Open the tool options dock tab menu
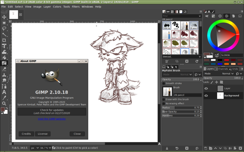 coord(201,67)
